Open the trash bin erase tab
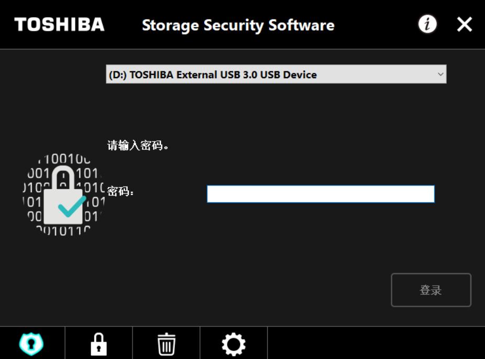This screenshot has width=485, height=359. [x=167, y=344]
